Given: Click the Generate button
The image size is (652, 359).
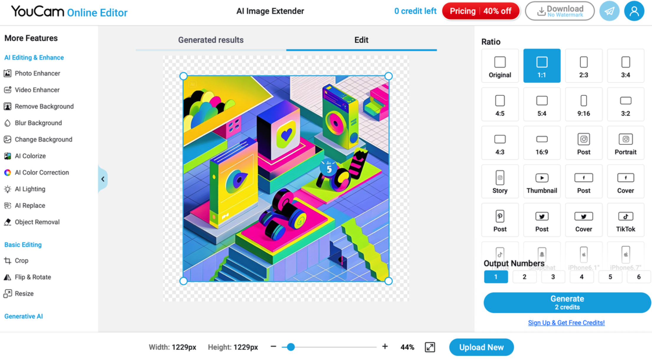Looking at the screenshot, I should click(566, 302).
